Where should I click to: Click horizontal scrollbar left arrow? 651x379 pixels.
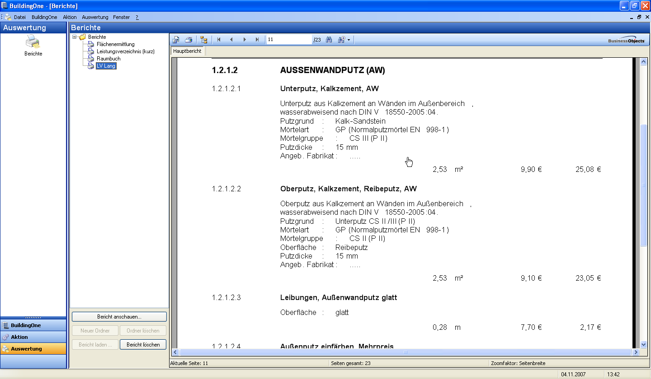[176, 352]
